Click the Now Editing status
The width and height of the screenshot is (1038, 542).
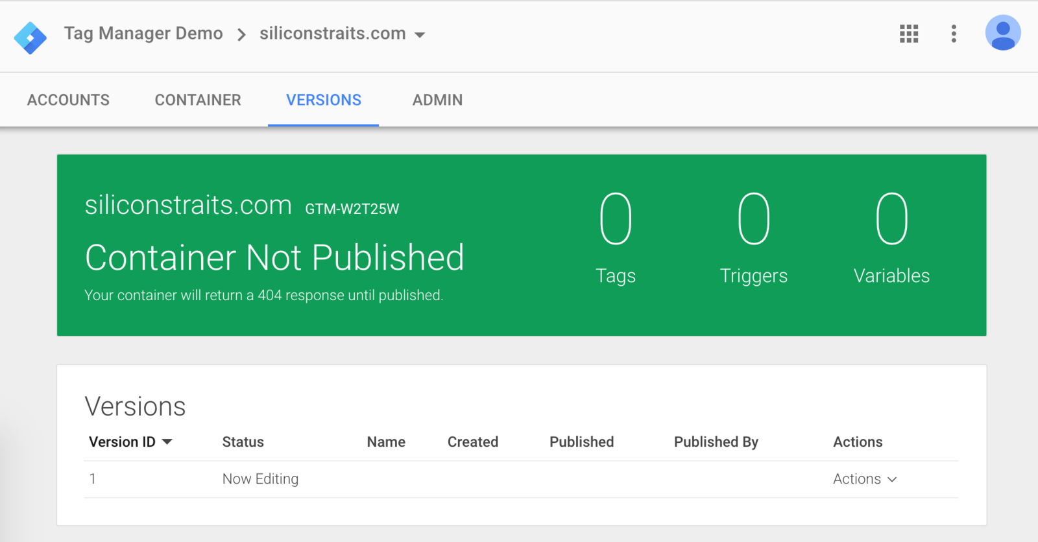pos(260,479)
